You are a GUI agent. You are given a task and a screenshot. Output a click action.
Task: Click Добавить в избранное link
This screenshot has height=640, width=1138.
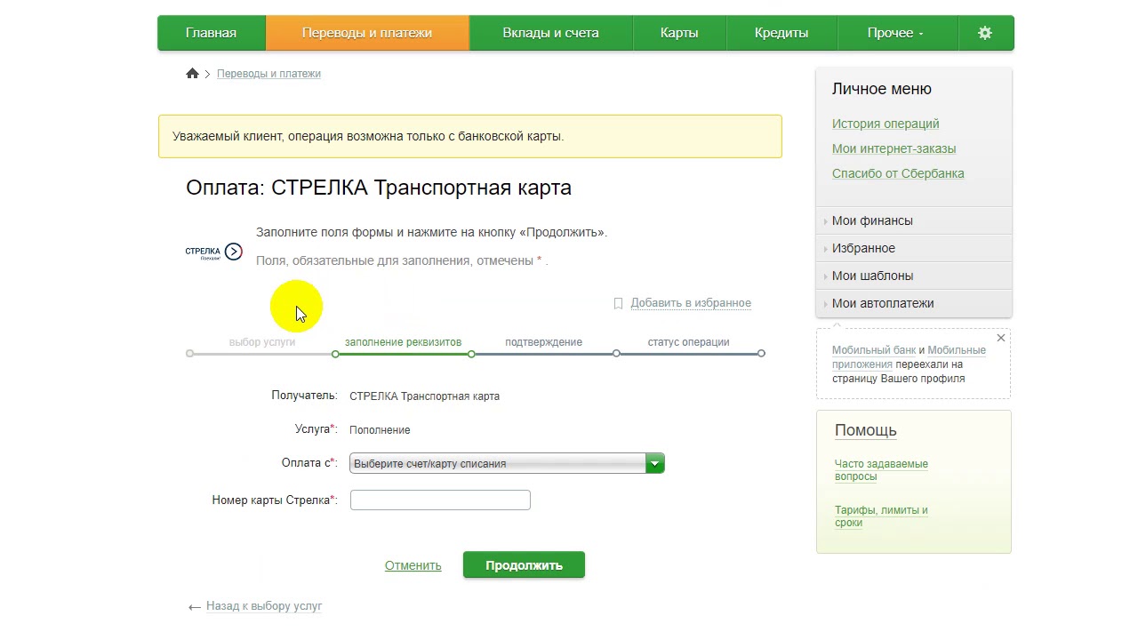pos(691,303)
